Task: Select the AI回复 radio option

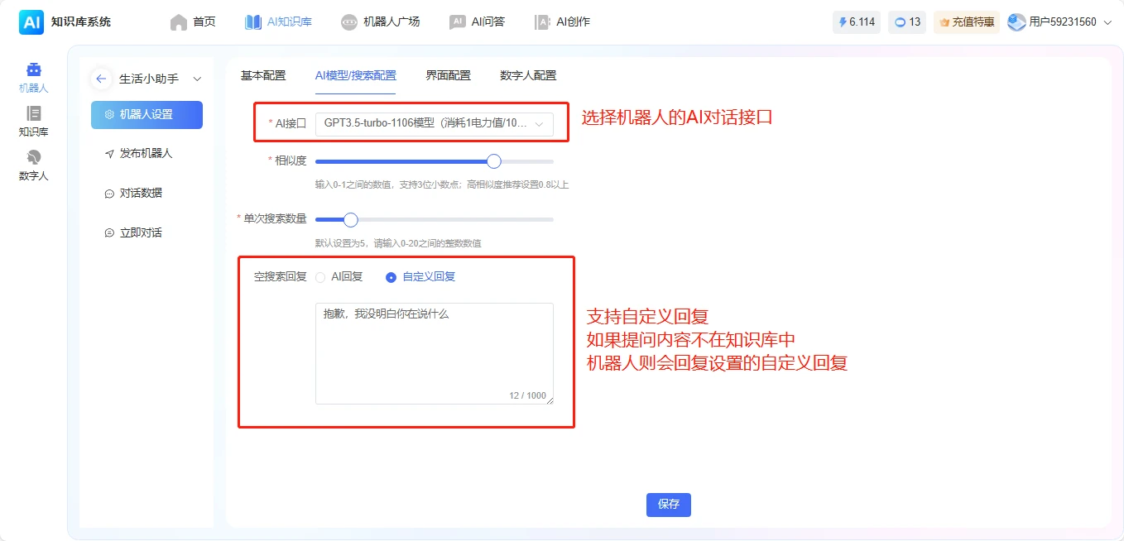Action: 321,277
